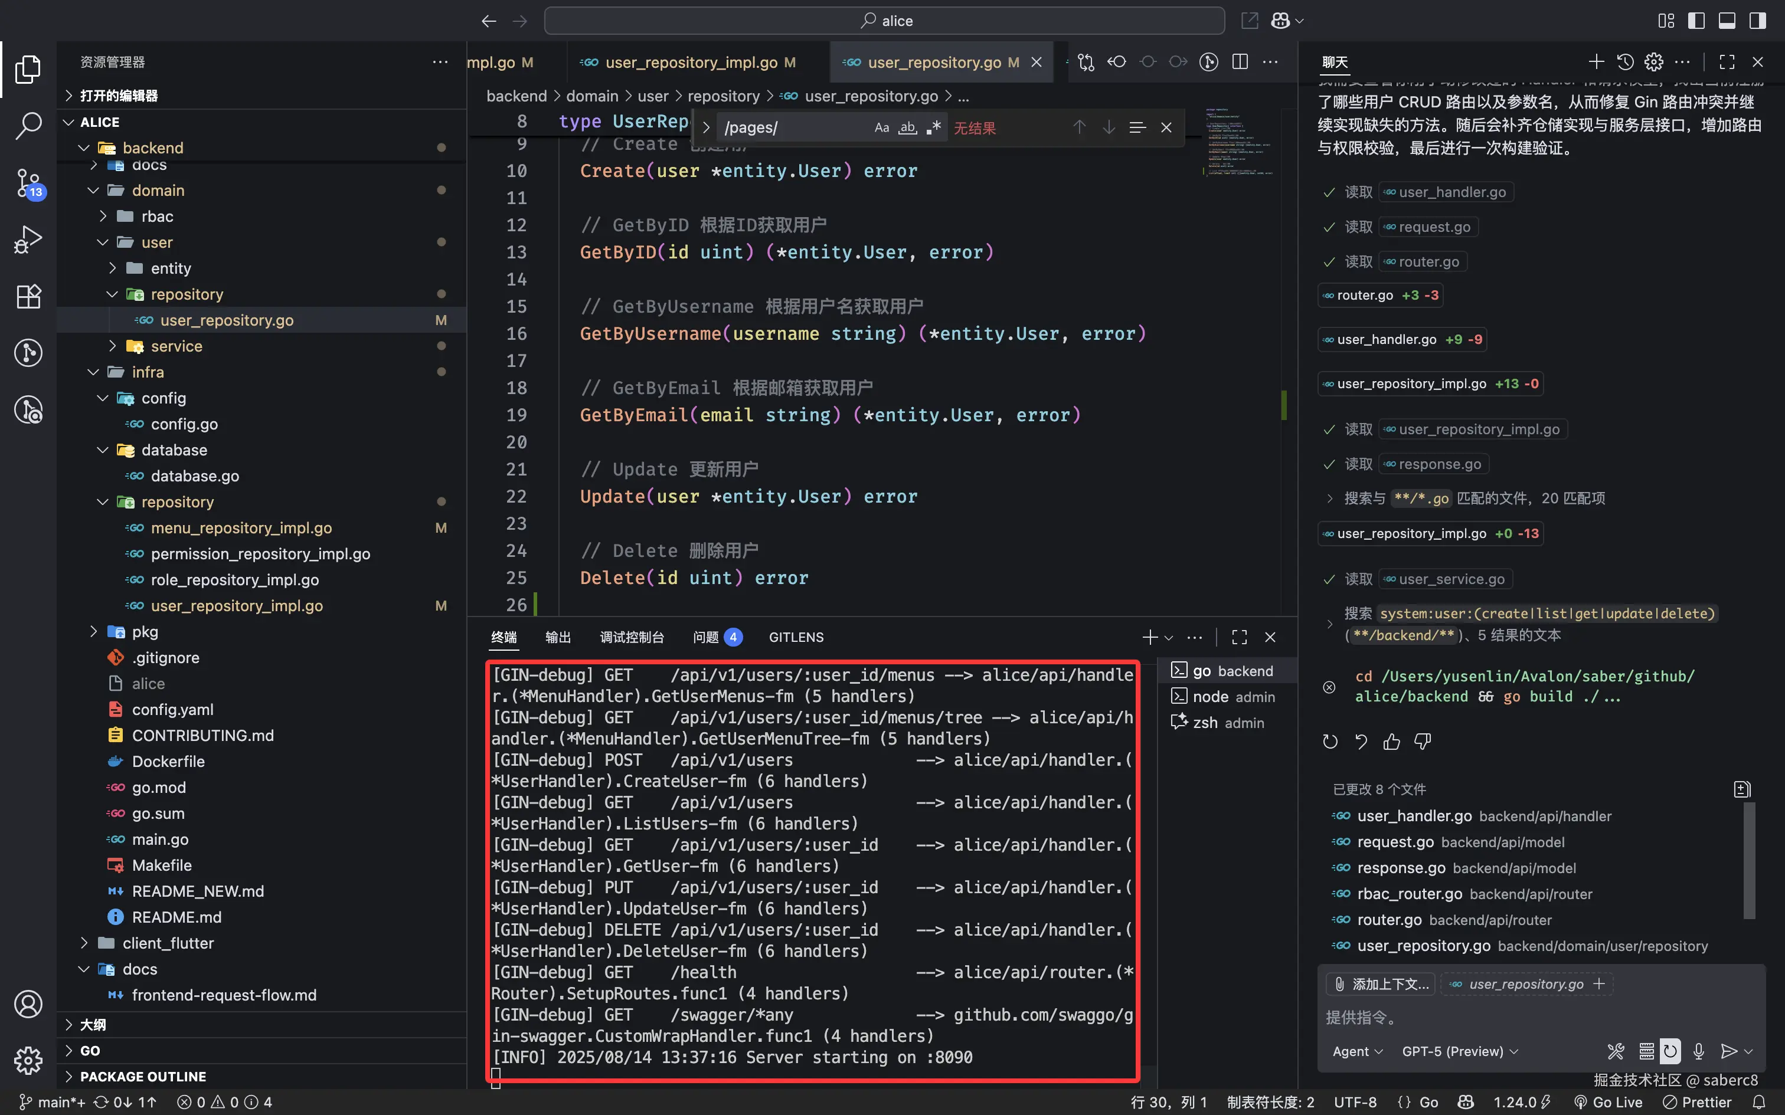1785x1115 pixels.
Task: Toggle Match Case in find widget
Action: pos(881,127)
